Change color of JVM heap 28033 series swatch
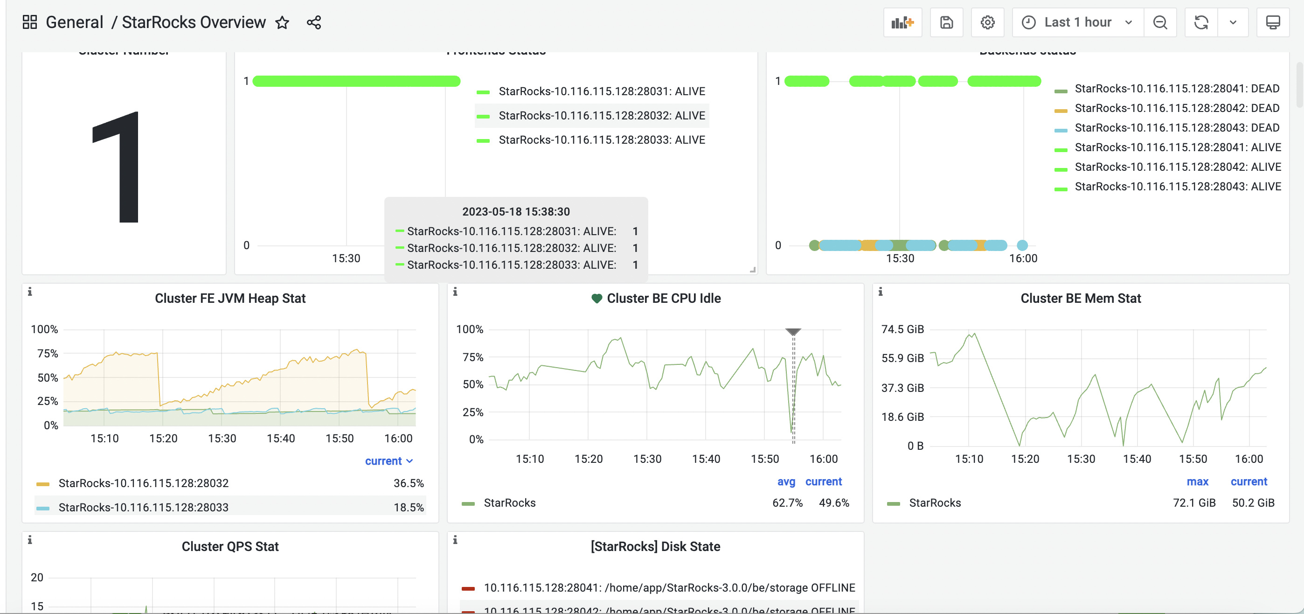The width and height of the screenshot is (1304, 614). (x=43, y=508)
